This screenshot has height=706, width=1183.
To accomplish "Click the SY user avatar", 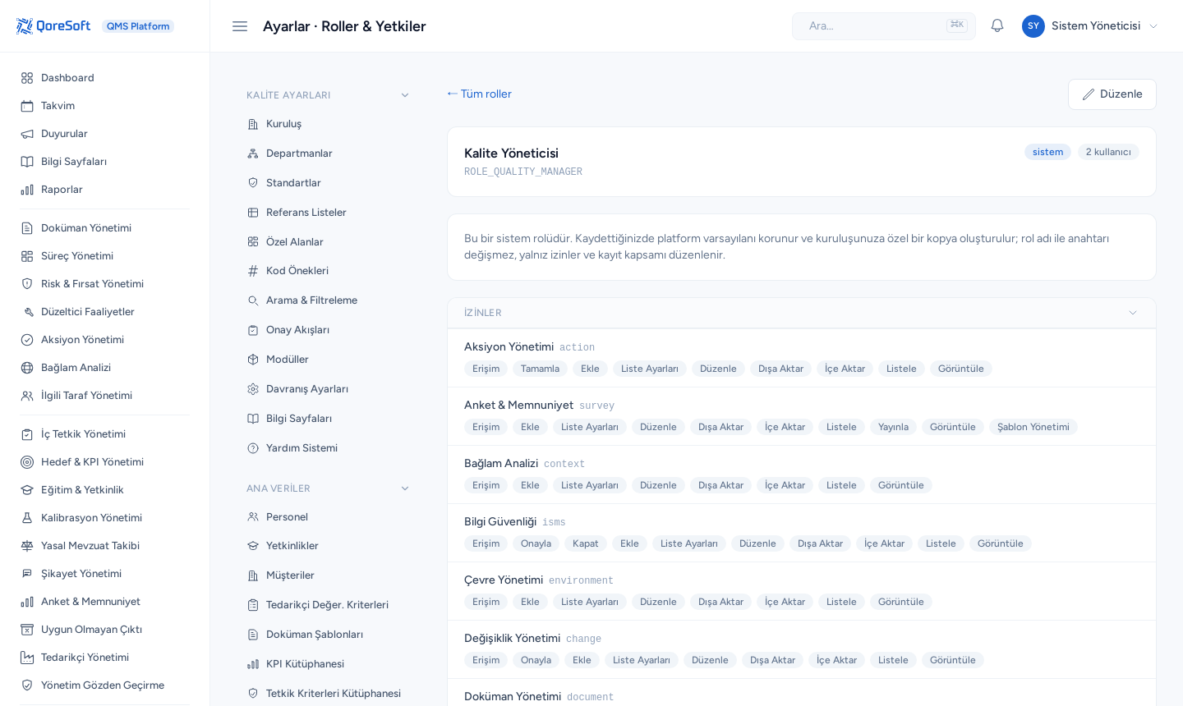I will (1033, 26).
